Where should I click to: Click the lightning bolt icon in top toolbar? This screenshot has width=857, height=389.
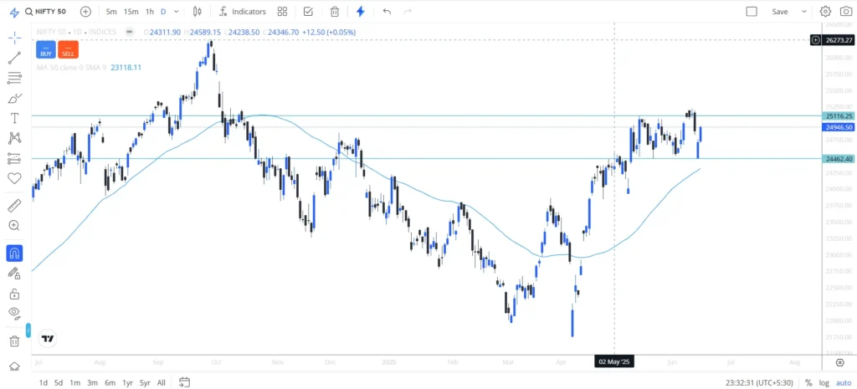pyautogui.click(x=360, y=12)
